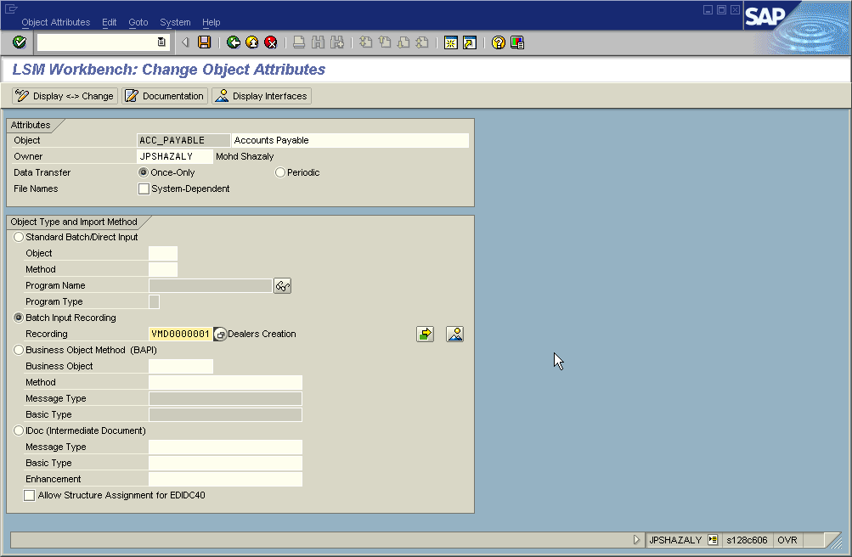Select the IDoc (Intermediate Document) option
Screen dimensions: 852x557
point(18,430)
